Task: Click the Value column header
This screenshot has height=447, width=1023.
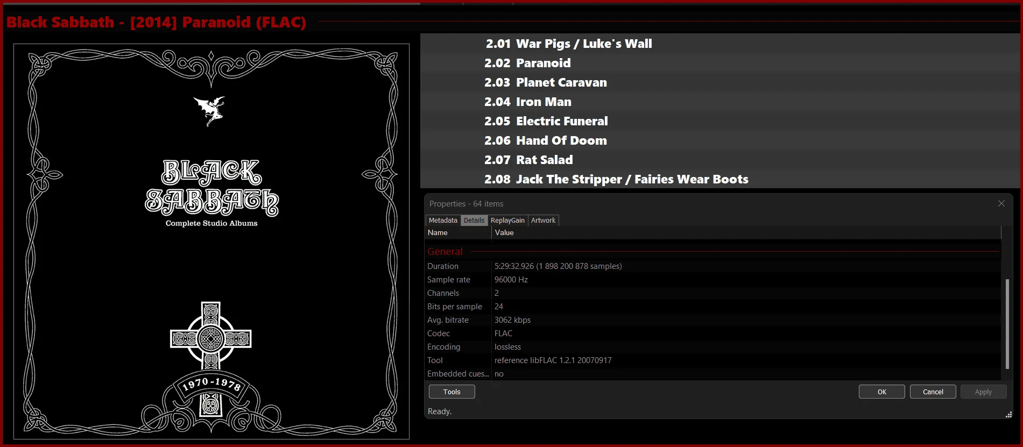Action: [746, 233]
